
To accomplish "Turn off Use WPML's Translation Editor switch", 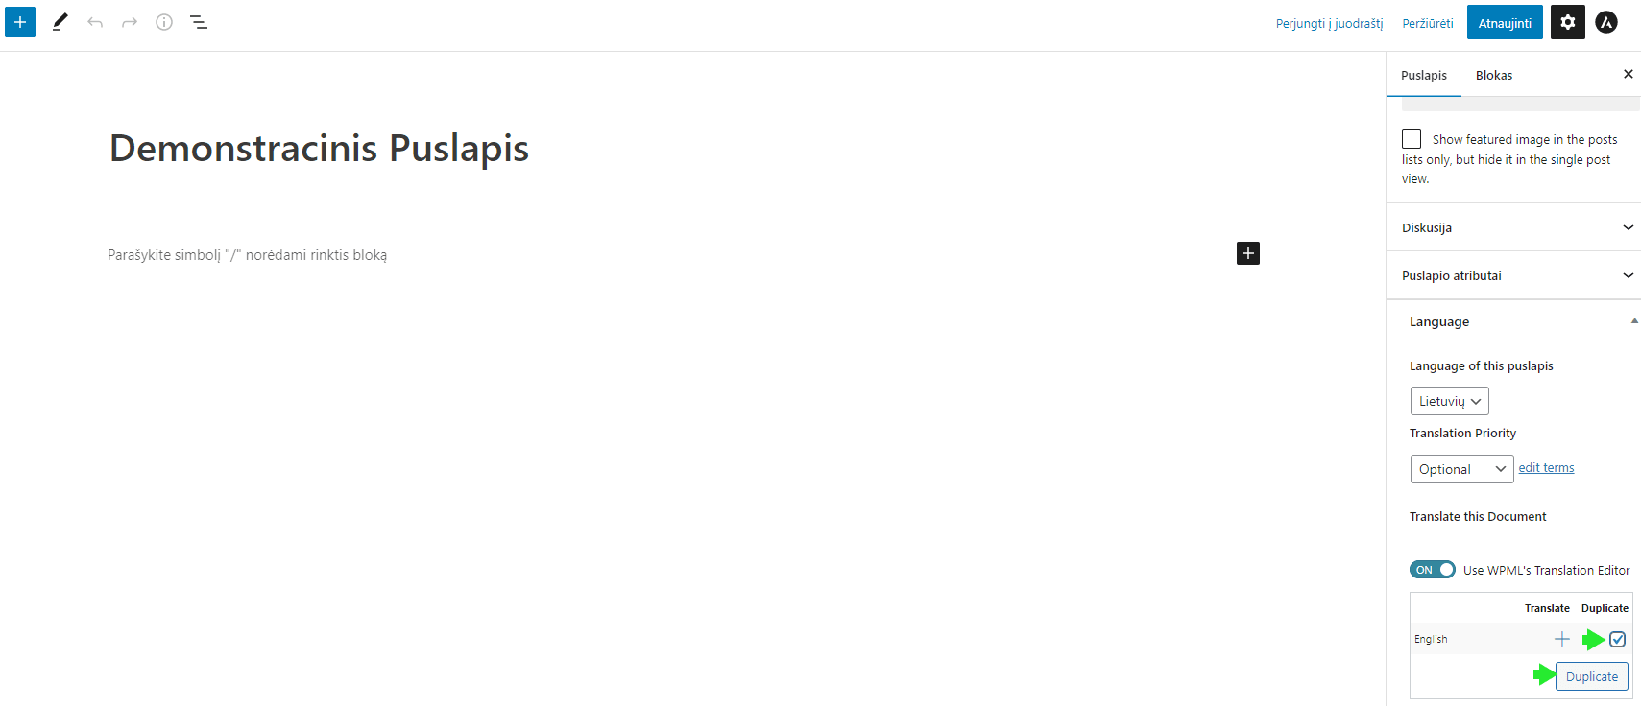I will coord(1432,570).
